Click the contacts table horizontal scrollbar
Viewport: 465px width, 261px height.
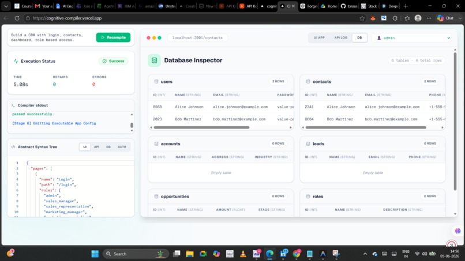(366, 127)
